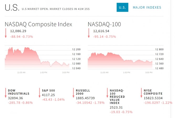Click the red down arrow beside NASDAQ Composite Index
The image size is (176, 118).
point(6,33)
